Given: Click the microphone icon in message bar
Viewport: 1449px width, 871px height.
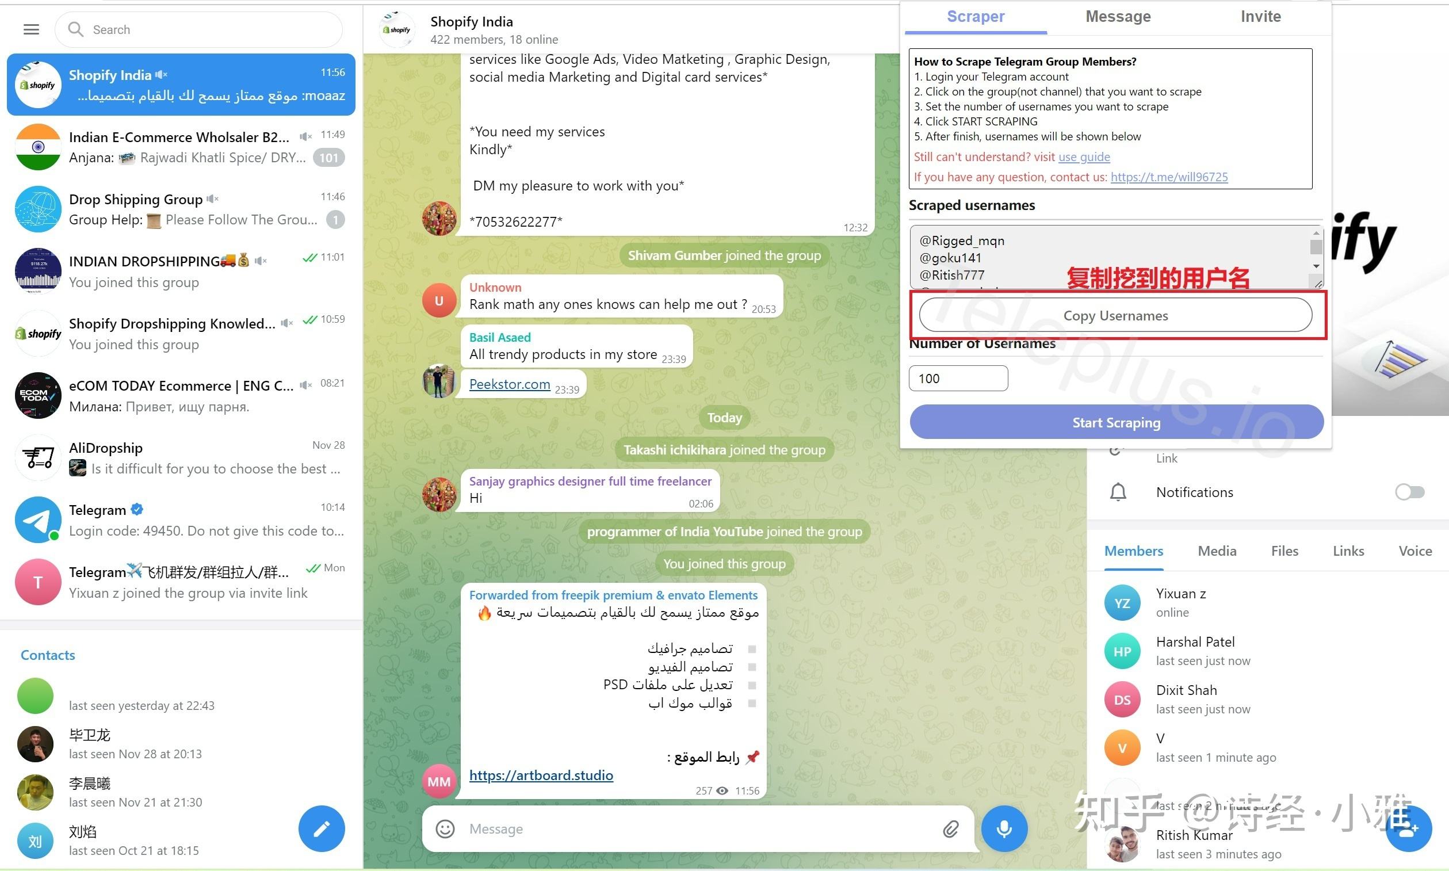Looking at the screenshot, I should (1005, 827).
